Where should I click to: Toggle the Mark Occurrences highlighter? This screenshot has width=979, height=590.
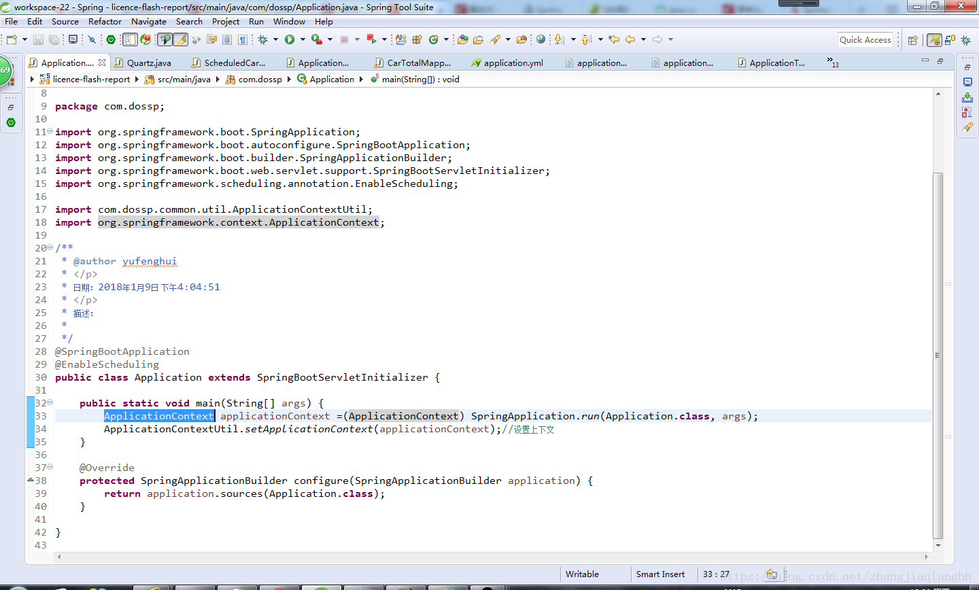pos(180,39)
